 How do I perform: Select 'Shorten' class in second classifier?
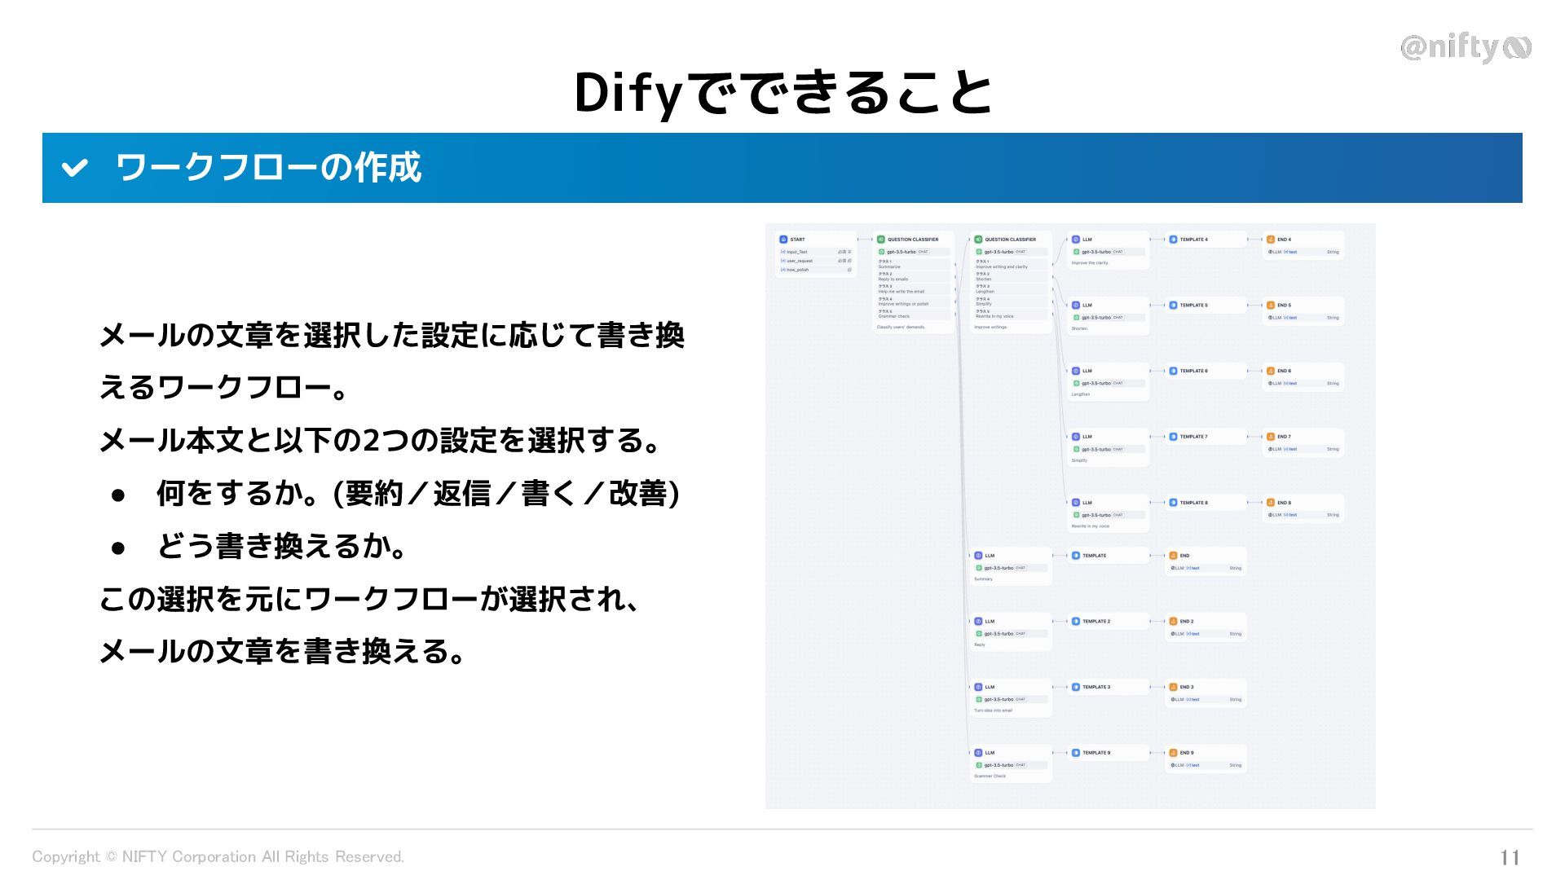pyautogui.click(x=984, y=279)
